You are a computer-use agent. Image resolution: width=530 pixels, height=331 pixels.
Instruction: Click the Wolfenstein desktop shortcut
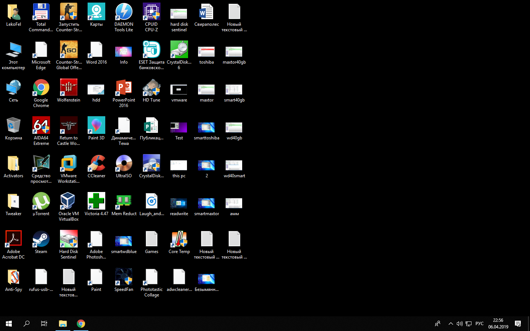click(x=68, y=88)
